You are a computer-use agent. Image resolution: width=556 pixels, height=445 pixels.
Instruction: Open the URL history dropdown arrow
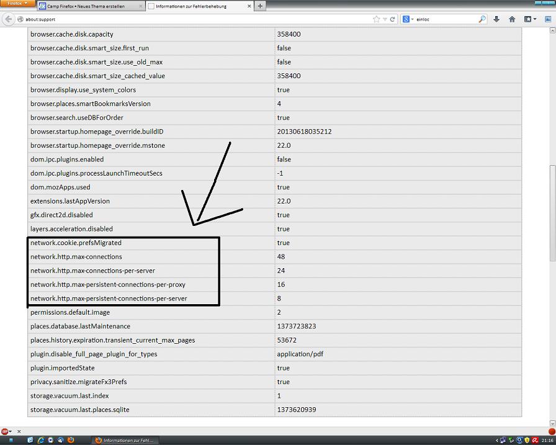(x=385, y=19)
